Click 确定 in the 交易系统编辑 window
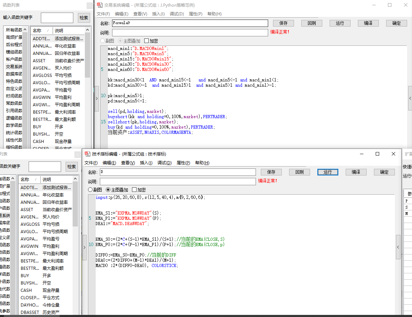The height and width of the screenshot is (317, 412). (397, 23)
